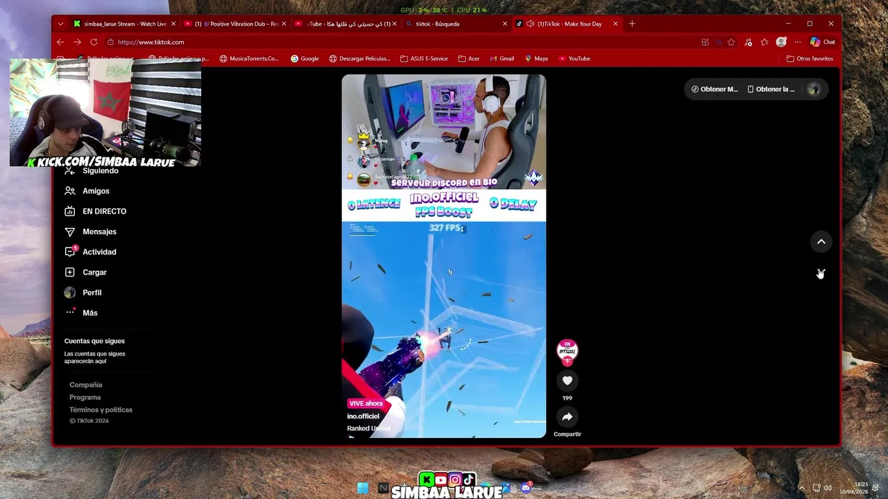Click the browser back arrow
This screenshot has height=499, width=888.
pyautogui.click(x=60, y=42)
